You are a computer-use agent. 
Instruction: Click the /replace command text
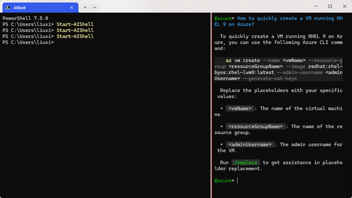pyautogui.click(x=246, y=163)
